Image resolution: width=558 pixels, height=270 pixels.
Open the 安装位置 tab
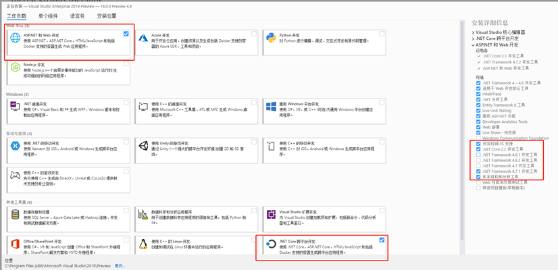point(107,16)
